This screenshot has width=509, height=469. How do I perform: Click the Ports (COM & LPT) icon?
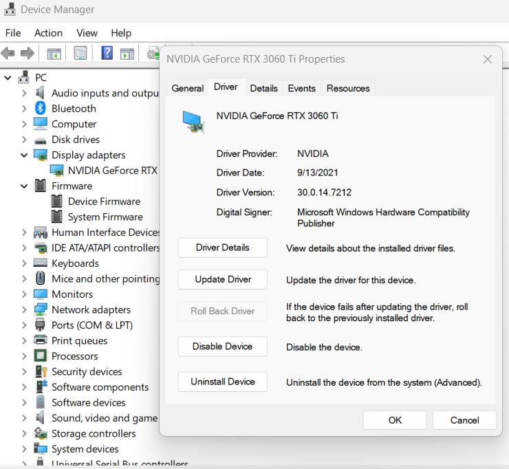point(40,325)
